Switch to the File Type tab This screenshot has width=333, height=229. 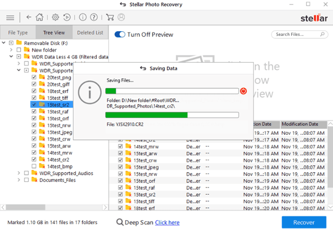point(17,32)
